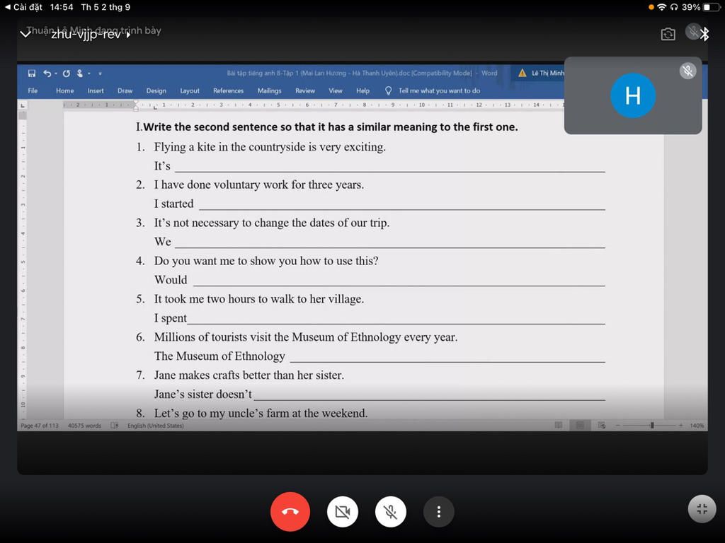The image size is (725, 543).
Task: Click the Undo arrow in Word
Action: [47, 73]
